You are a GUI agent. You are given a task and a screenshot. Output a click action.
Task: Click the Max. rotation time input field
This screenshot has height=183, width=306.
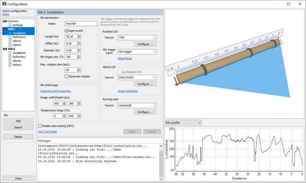click(x=71, y=70)
